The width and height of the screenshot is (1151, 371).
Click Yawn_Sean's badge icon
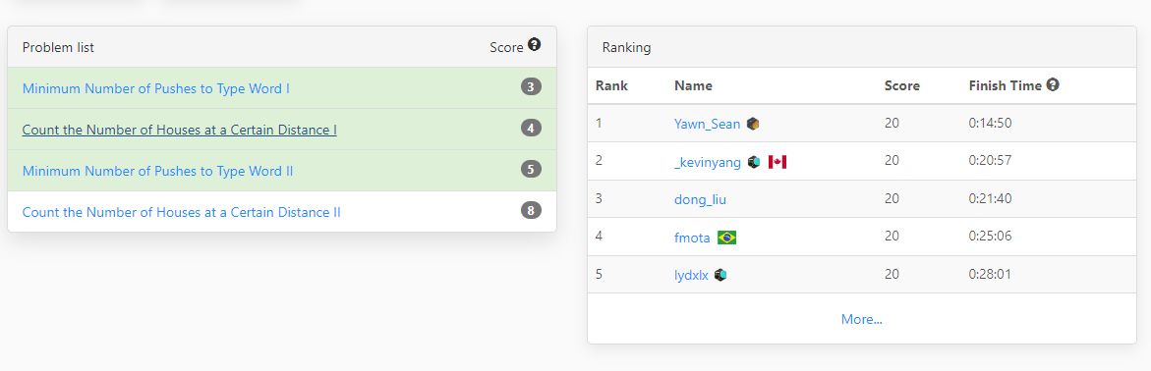tap(753, 124)
